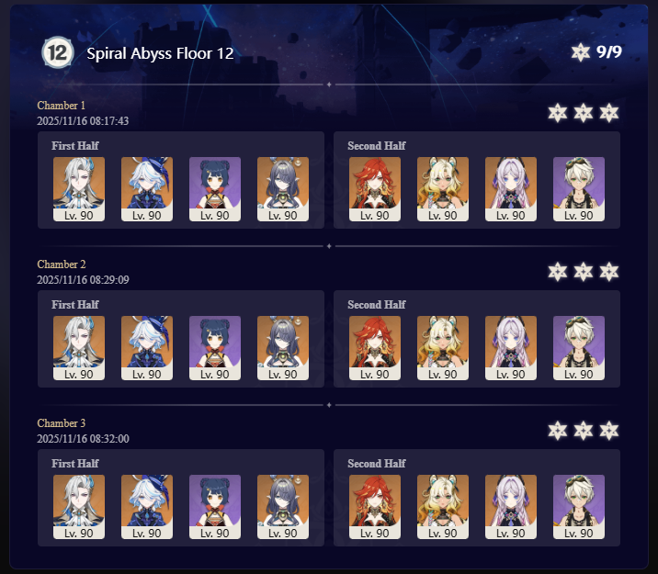The height and width of the screenshot is (574, 658).
Task: Select Neuvillette portrait in Chamber 1 first half
Action: (x=79, y=189)
